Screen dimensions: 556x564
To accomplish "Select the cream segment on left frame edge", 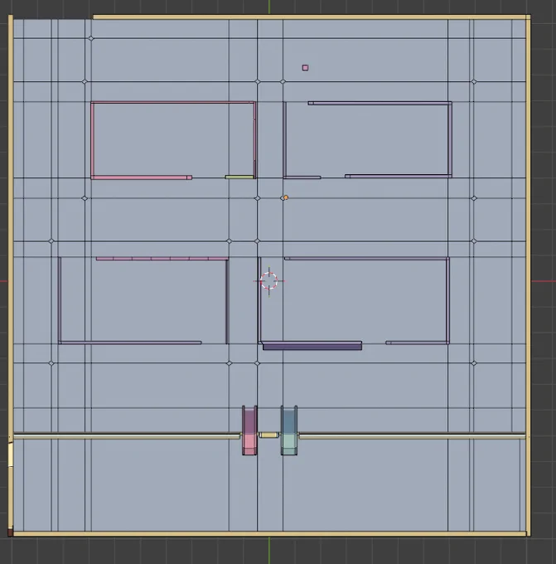I will [x=11, y=455].
